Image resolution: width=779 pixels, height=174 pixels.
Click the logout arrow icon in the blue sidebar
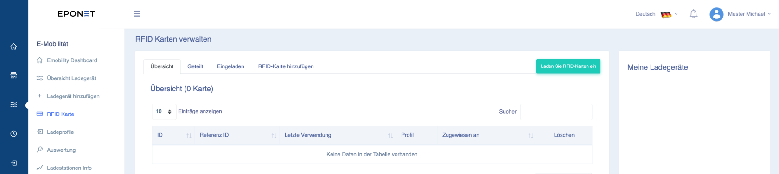(13, 163)
